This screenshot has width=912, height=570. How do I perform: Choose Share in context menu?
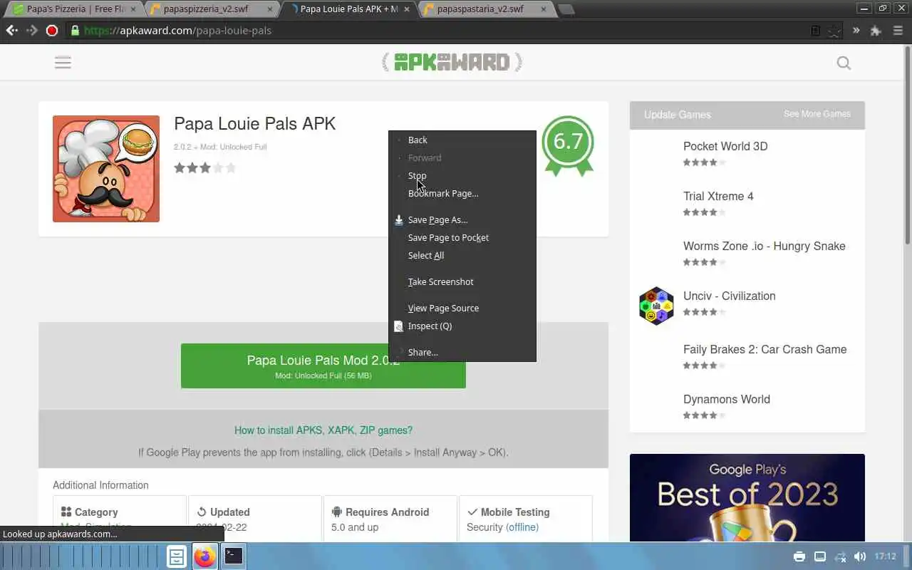(x=462, y=352)
